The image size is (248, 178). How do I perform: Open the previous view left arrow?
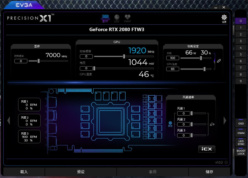[x=9, y=120]
